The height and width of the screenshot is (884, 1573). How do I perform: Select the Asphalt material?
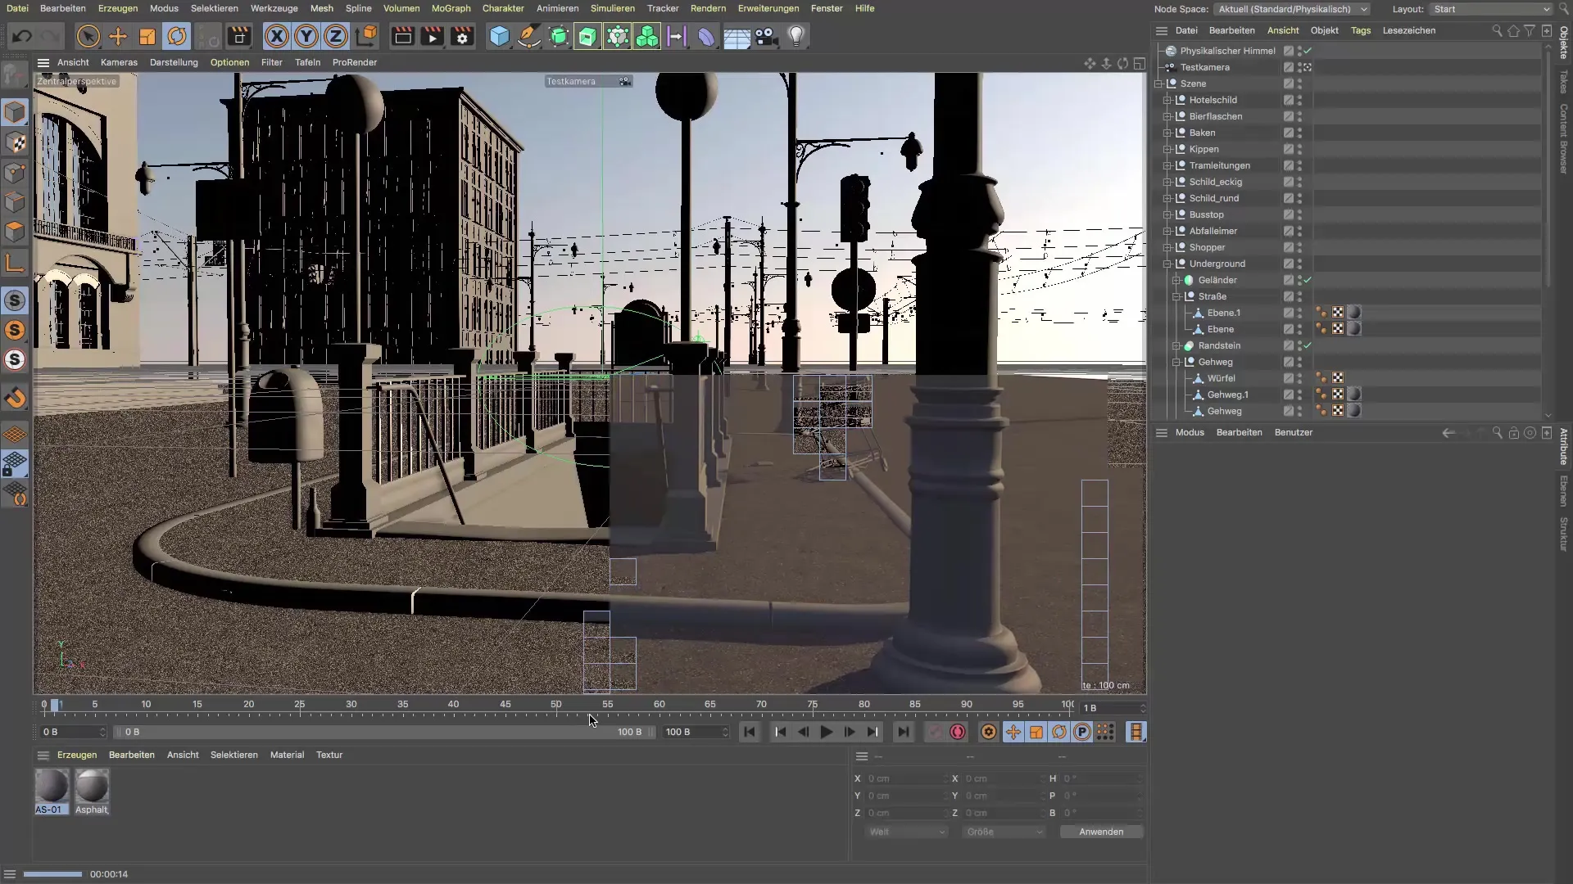[92, 792]
